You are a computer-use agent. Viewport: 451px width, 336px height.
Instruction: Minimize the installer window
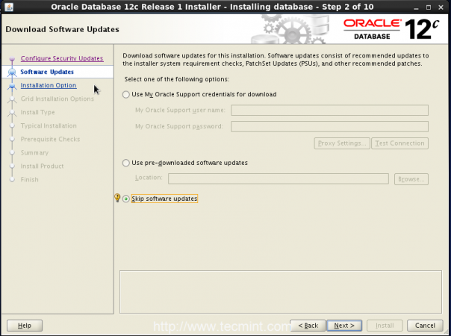coord(416,7)
